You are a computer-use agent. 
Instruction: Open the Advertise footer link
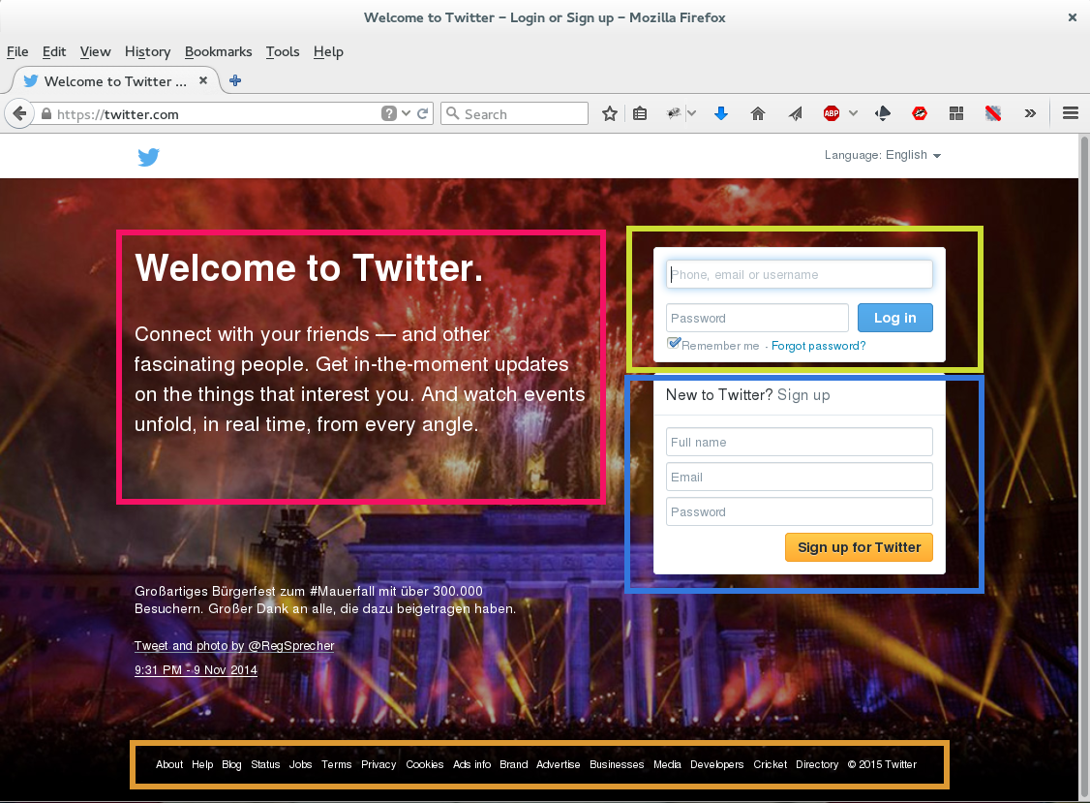click(x=559, y=764)
